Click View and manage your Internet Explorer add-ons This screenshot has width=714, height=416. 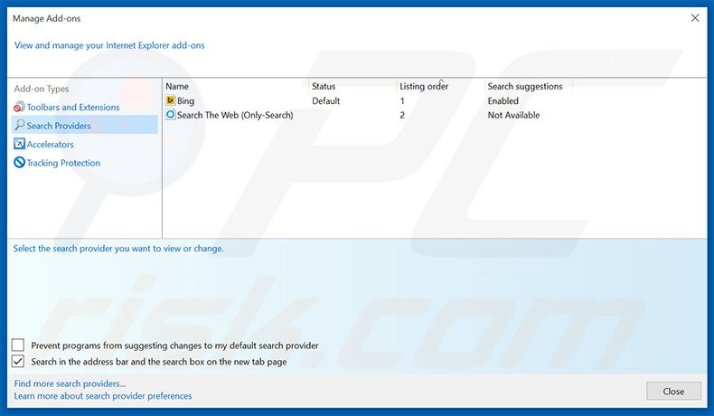tap(109, 45)
